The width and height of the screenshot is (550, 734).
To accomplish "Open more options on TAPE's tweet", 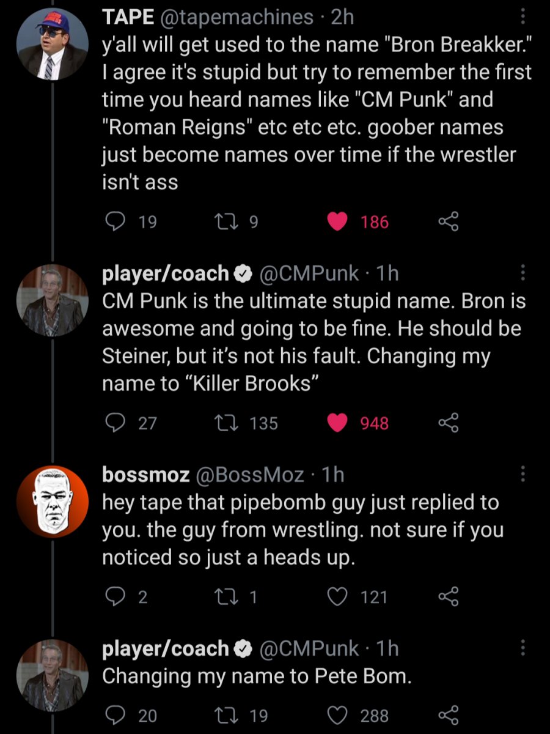I will [x=522, y=18].
